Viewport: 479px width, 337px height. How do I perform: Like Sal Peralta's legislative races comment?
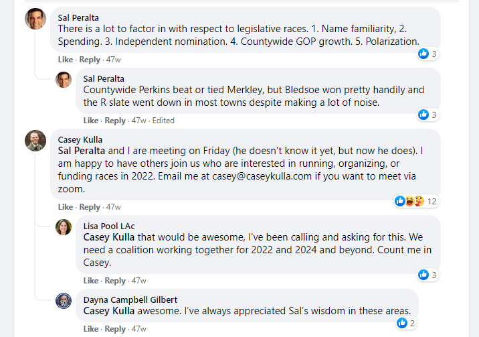(x=66, y=60)
